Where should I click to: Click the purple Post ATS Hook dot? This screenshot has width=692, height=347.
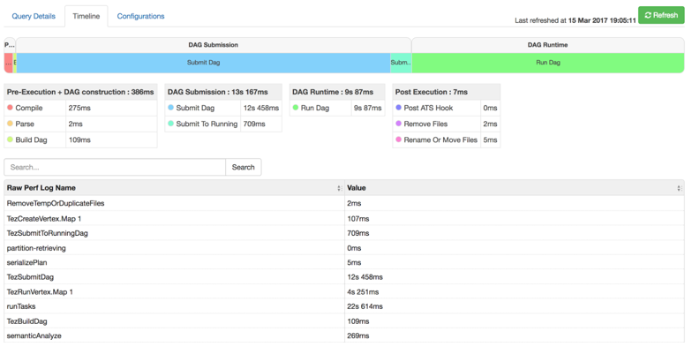399,108
